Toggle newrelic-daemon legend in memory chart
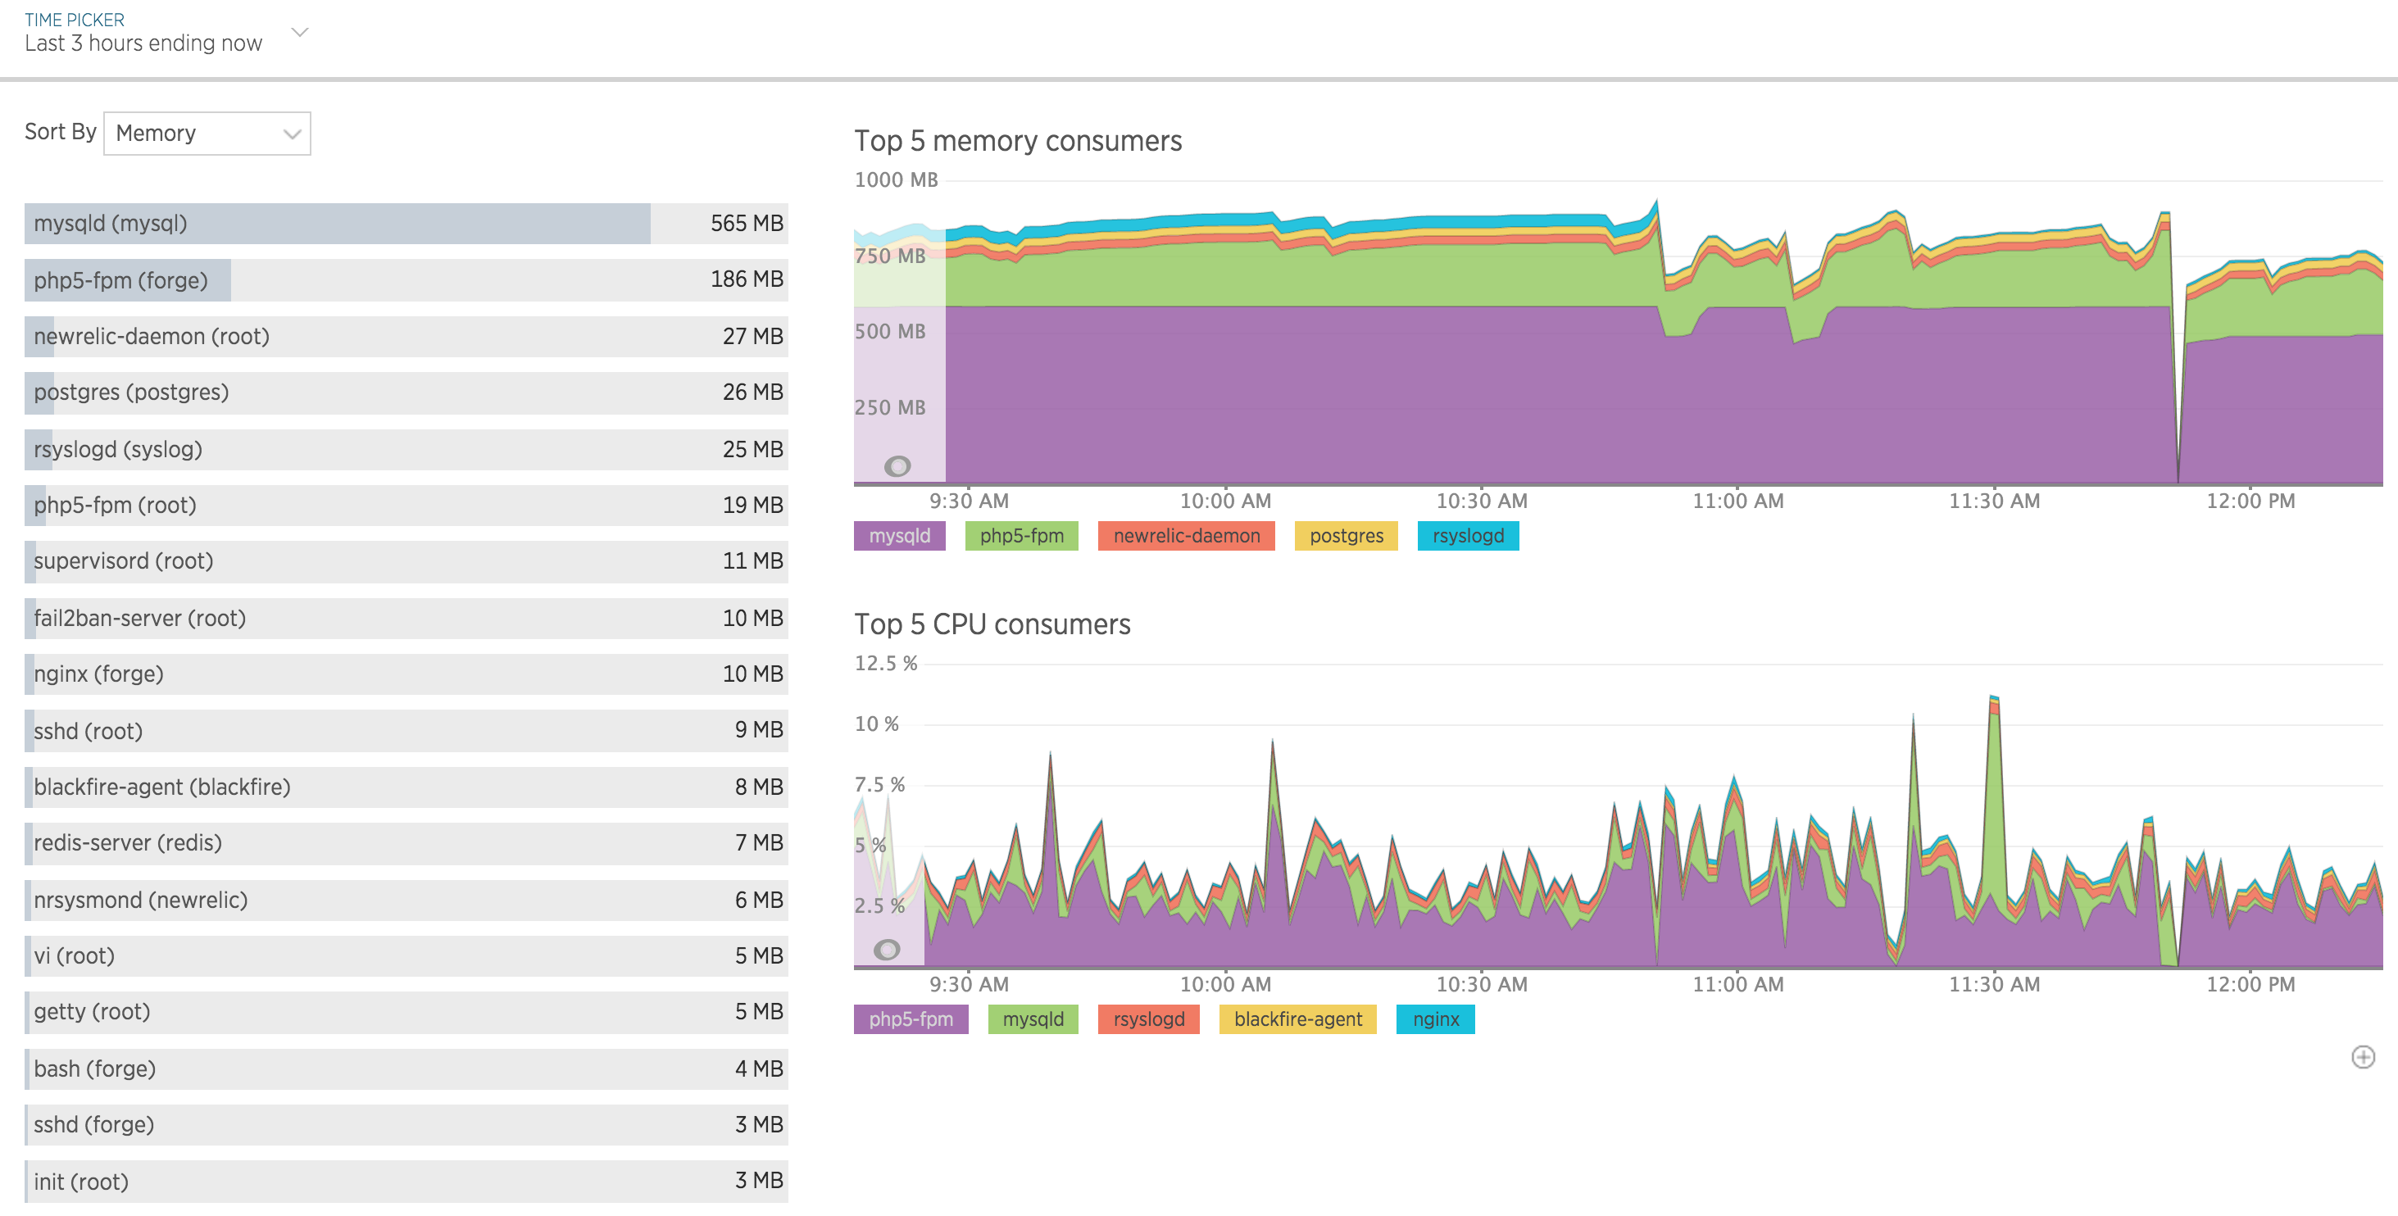 click(x=1186, y=535)
